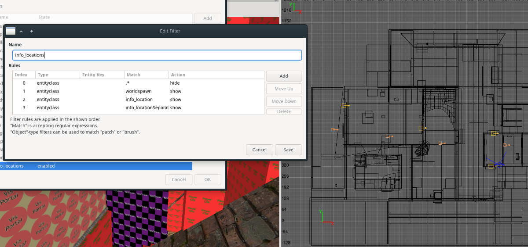Select rule matching info_locationSeparator
The width and height of the screenshot is (528, 247).
click(138, 107)
